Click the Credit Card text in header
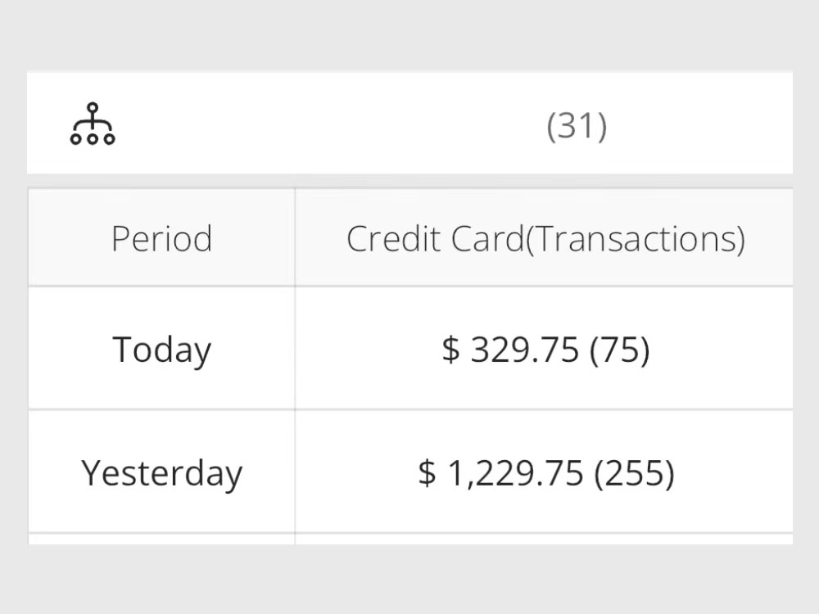Image resolution: width=819 pixels, height=614 pixels. 434,238
